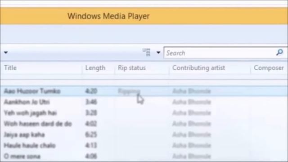Click the artist name for Jaiya aap kaha
The image size is (288, 162).
coord(192,135)
